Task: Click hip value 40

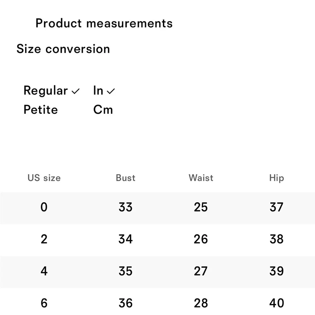Action: coord(276,303)
